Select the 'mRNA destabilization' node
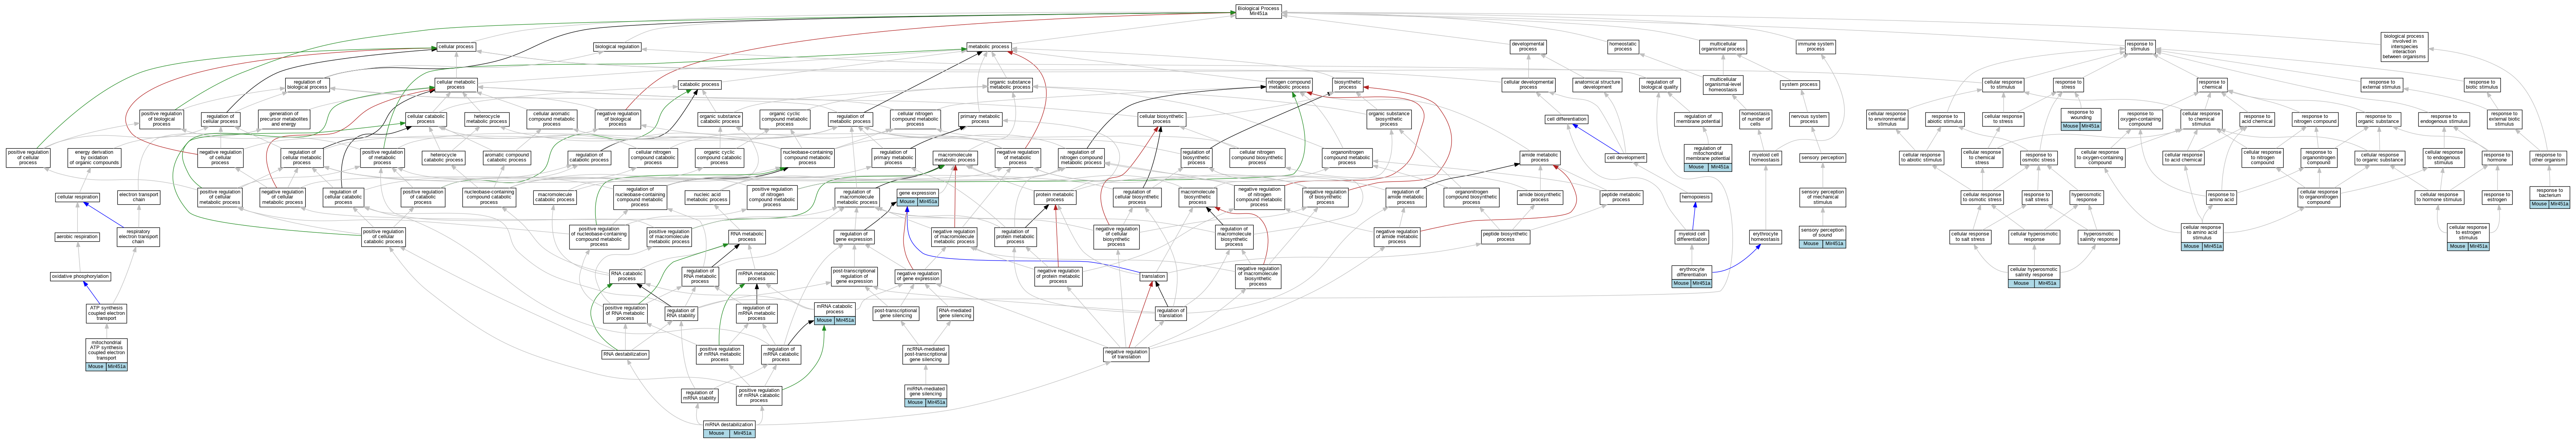 point(729,428)
